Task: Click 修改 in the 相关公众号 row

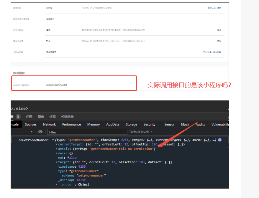Action: point(219,41)
